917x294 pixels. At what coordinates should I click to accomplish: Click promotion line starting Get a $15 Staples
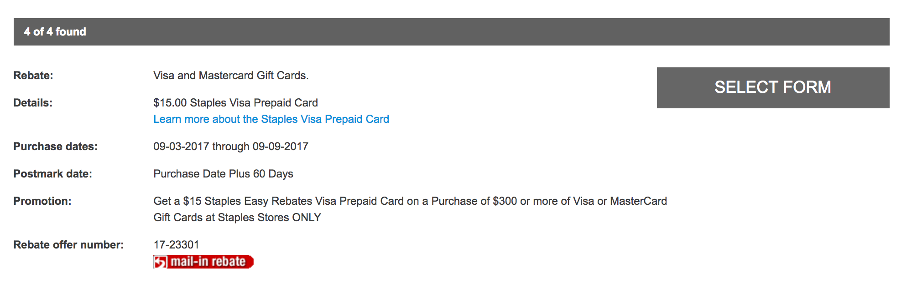click(410, 201)
